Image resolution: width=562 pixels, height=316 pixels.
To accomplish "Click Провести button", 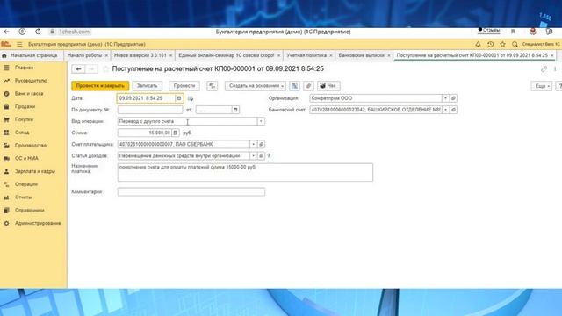I will click(184, 86).
